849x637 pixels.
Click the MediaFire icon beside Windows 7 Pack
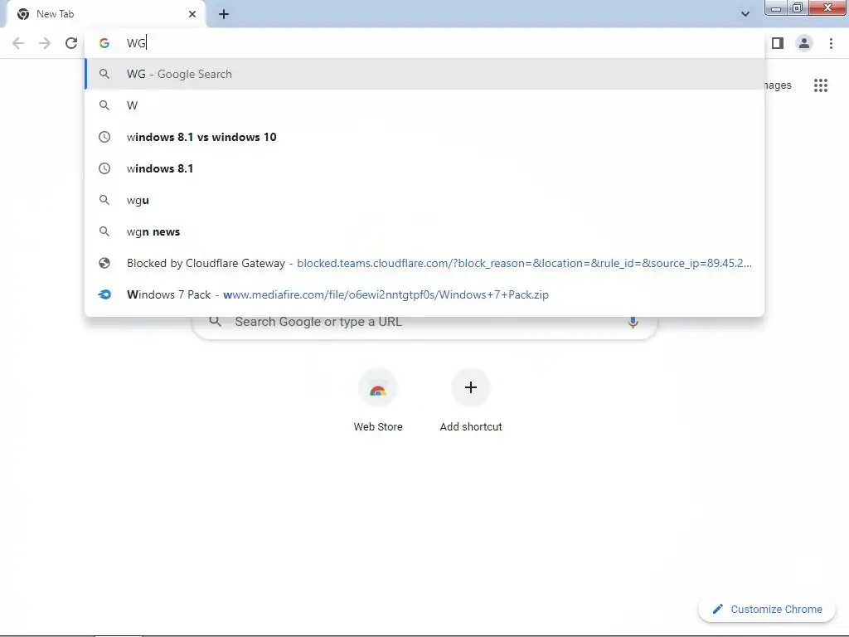tap(104, 294)
